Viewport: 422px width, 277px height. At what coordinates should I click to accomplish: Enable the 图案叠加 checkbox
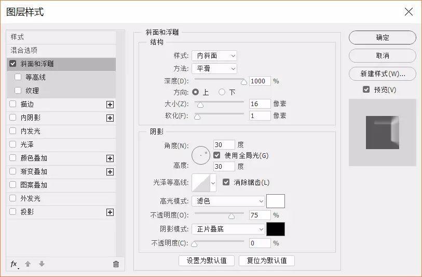[x=12, y=184]
